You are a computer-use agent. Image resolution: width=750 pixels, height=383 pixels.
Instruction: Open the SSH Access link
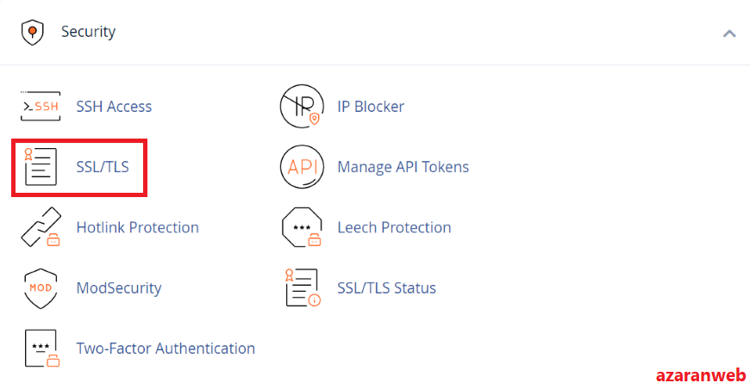[x=114, y=106]
